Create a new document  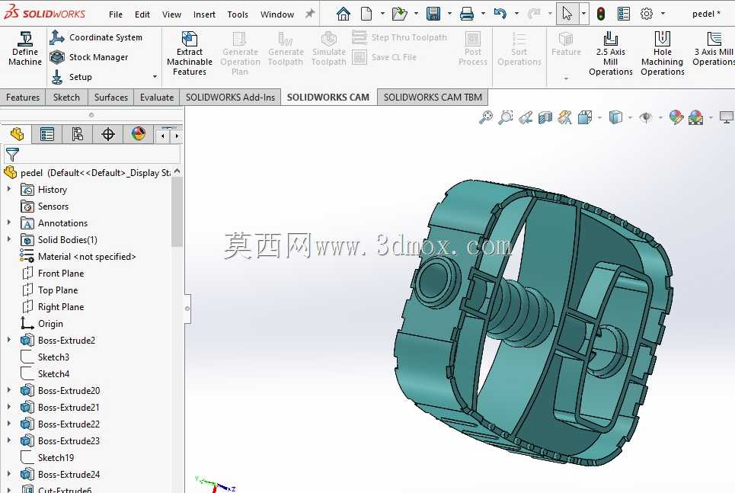coord(366,14)
